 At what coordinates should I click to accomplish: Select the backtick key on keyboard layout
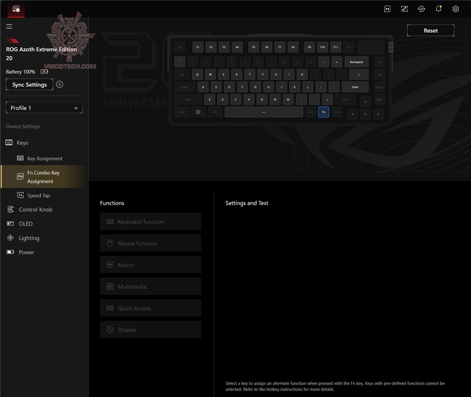coord(180,62)
